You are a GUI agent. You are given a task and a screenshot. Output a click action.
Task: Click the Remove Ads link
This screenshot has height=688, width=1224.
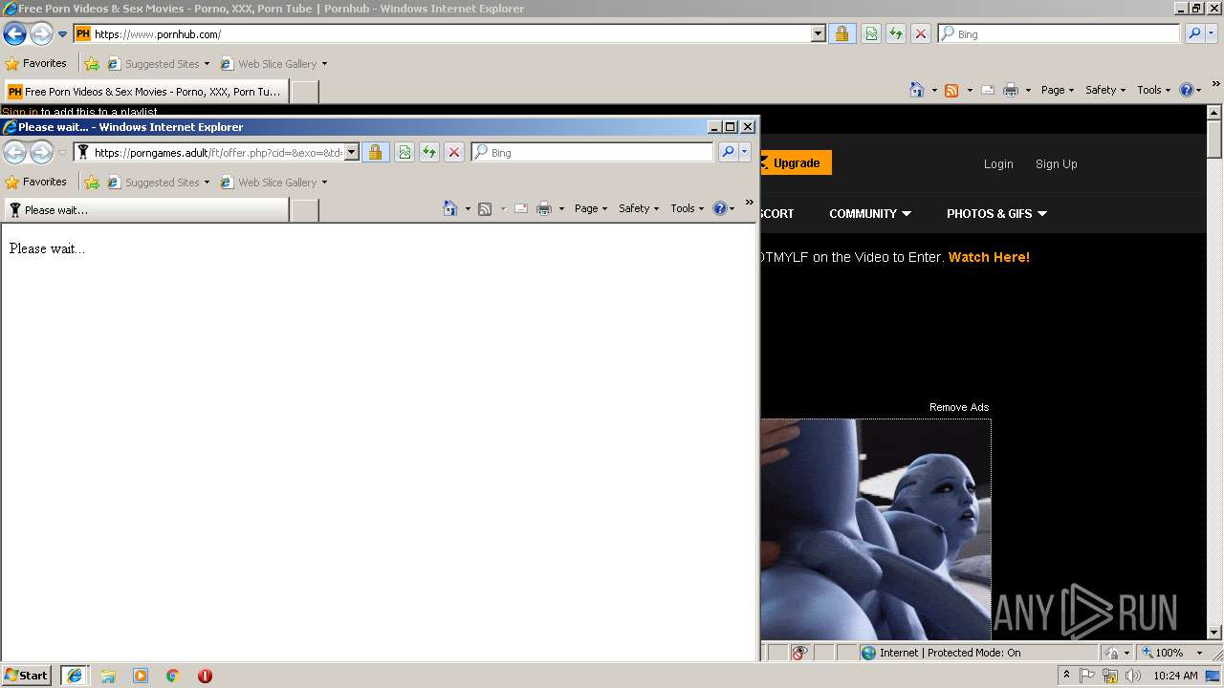pos(959,407)
